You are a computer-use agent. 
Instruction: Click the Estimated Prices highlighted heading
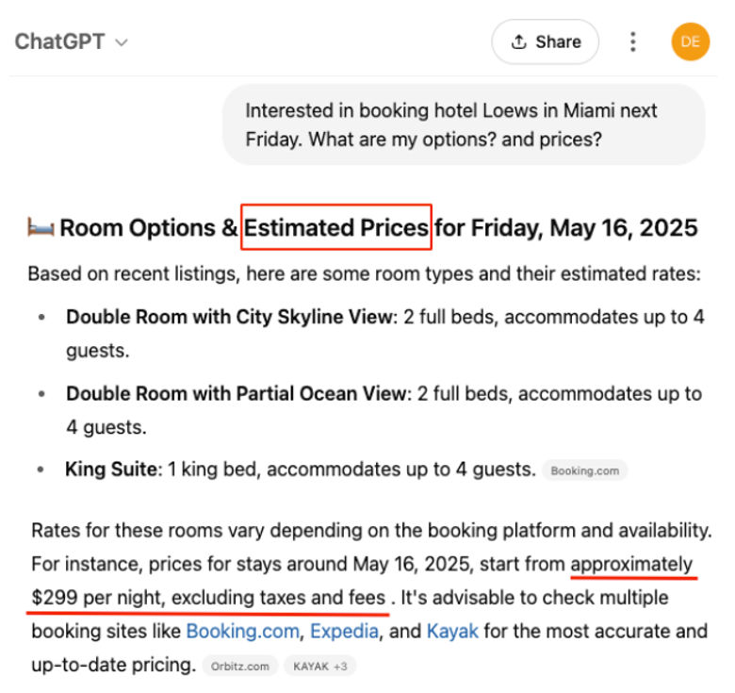(336, 227)
